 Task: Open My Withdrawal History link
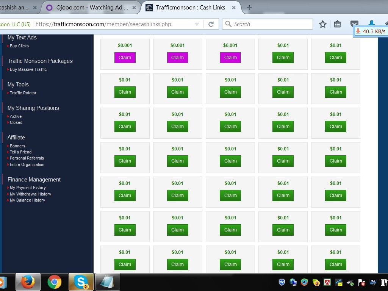pyautogui.click(x=30, y=194)
